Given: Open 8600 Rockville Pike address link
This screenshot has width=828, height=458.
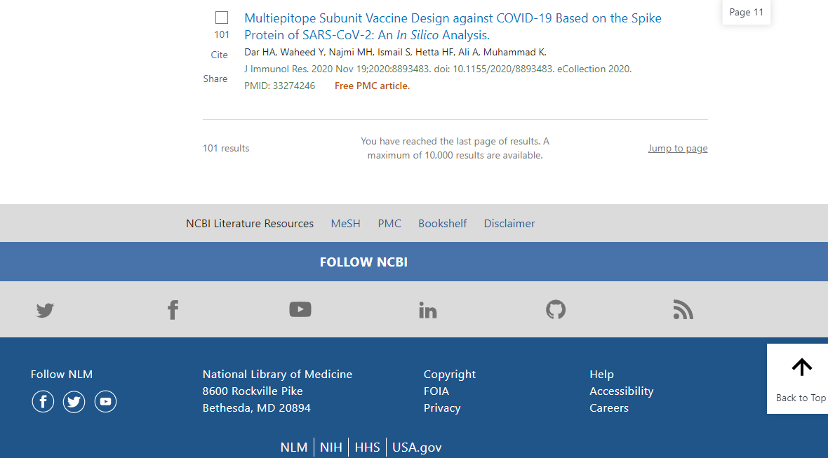Looking at the screenshot, I should coord(253,391).
